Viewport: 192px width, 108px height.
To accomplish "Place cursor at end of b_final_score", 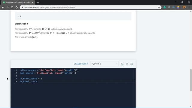I will (x=37, y=81).
